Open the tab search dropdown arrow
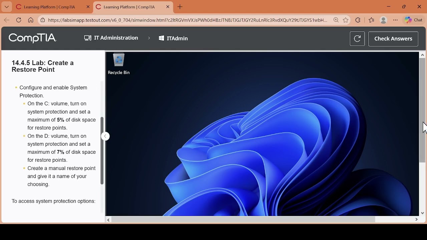 click(6, 7)
